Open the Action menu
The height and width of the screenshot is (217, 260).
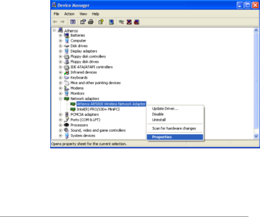click(69, 14)
